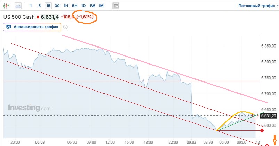Select the 15 minute timeframe
The height and width of the screenshot is (146, 279).
tap(48, 6)
